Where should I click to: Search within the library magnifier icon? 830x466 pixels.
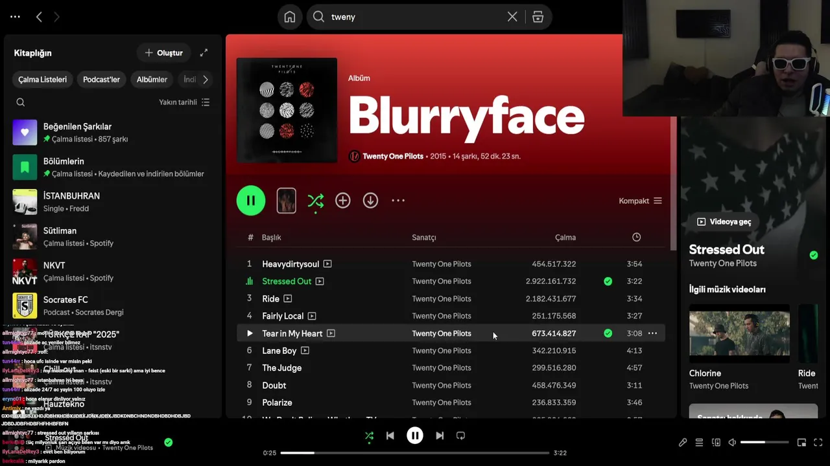point(20,102)
